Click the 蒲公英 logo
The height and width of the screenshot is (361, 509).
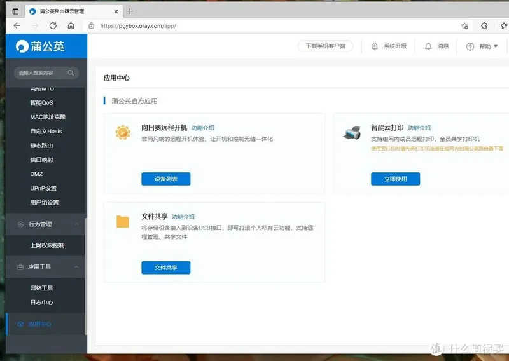pos(40,46)
